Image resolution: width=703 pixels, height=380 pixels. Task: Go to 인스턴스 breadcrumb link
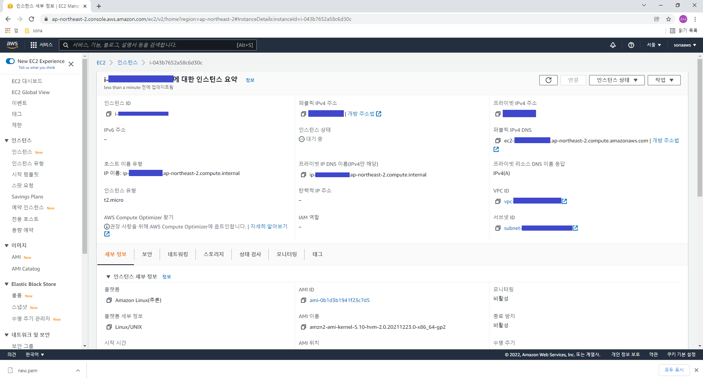pyautogui.click(x=127, y=63)
